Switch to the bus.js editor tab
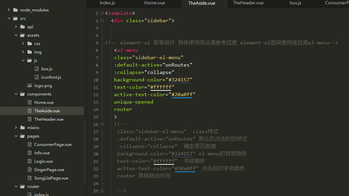 (x=295, y=3)
